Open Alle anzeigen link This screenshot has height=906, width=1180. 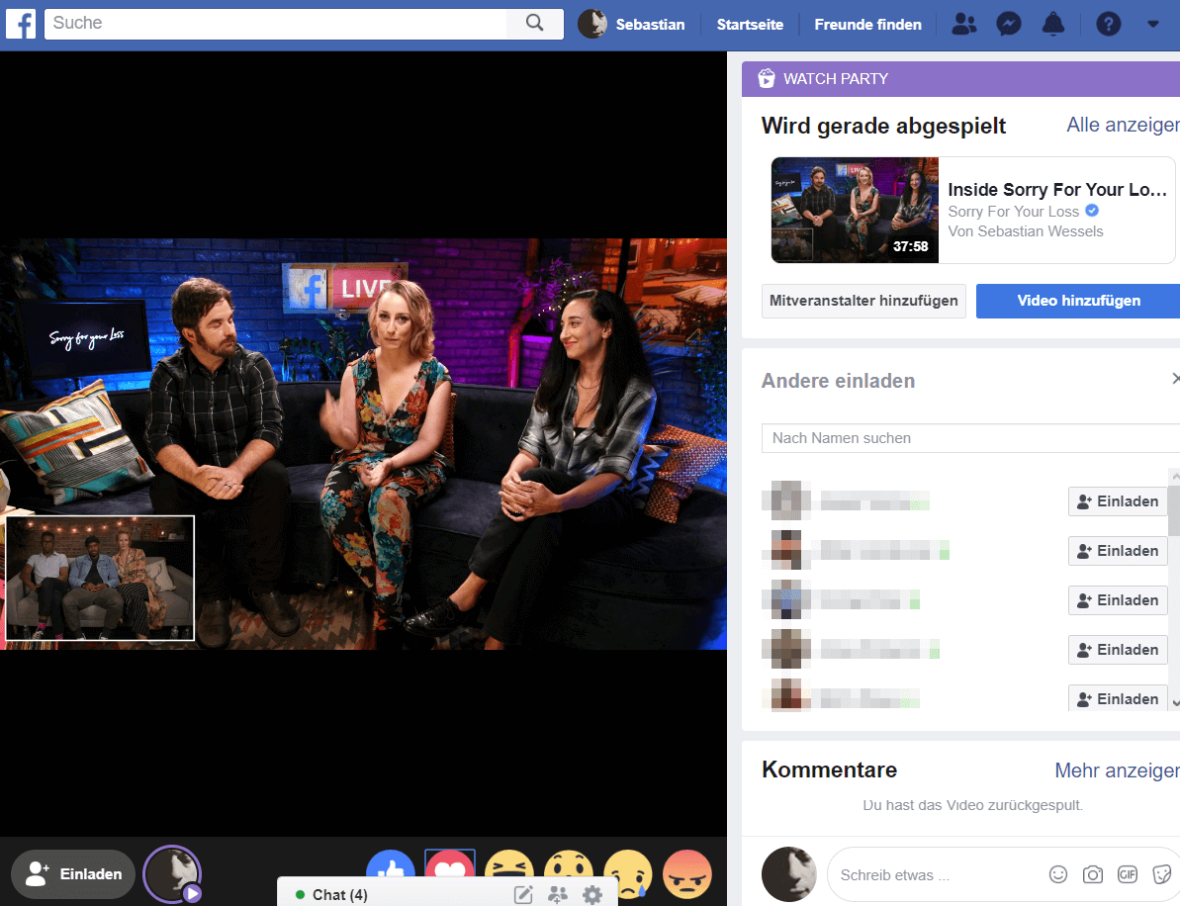(x=1123, y=125)
